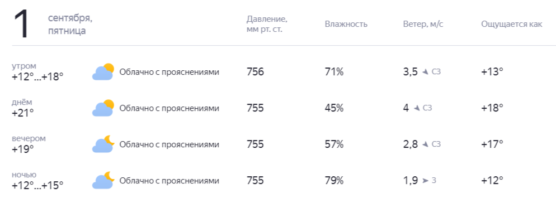
Task: Click the evening cloud-and-moon weather icon
Action: tap(103, 144)
